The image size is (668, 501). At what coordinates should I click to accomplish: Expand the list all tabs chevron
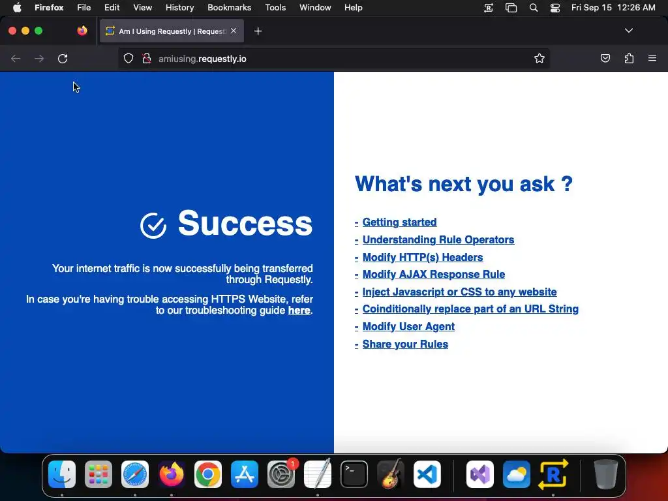[628, 31]
